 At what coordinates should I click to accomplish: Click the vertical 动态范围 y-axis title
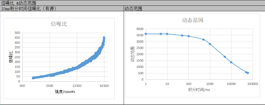tap(132, 54)
